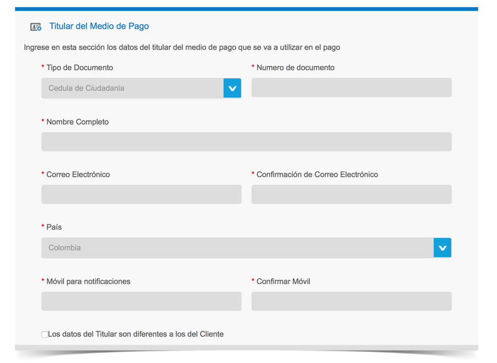497x363 pixels.
Task: Open the Tipo de Documento dropdown arrow
Action: pyautogui.click(x=232, y=88)
